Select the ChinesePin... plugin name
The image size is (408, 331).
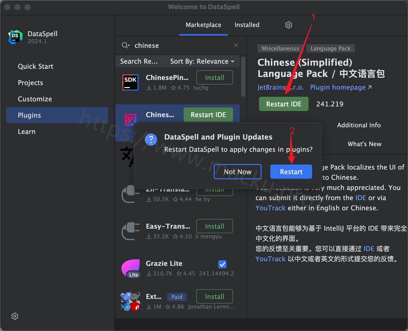167,77
